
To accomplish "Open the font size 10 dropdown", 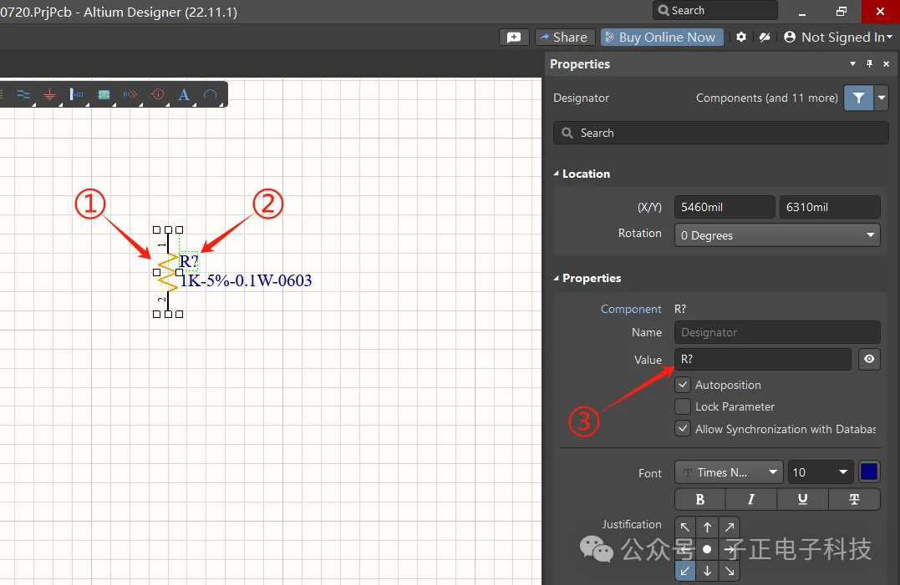I will click(821, 472).
